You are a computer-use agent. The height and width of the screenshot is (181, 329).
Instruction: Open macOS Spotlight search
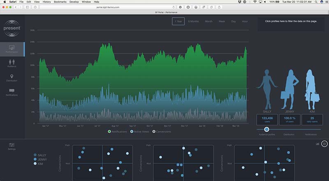[x=316, y=2]
